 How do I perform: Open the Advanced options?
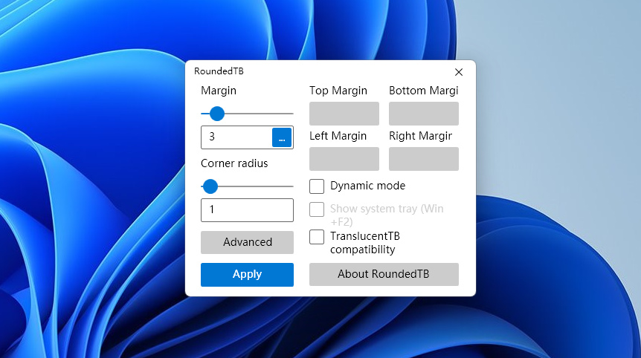247,242
